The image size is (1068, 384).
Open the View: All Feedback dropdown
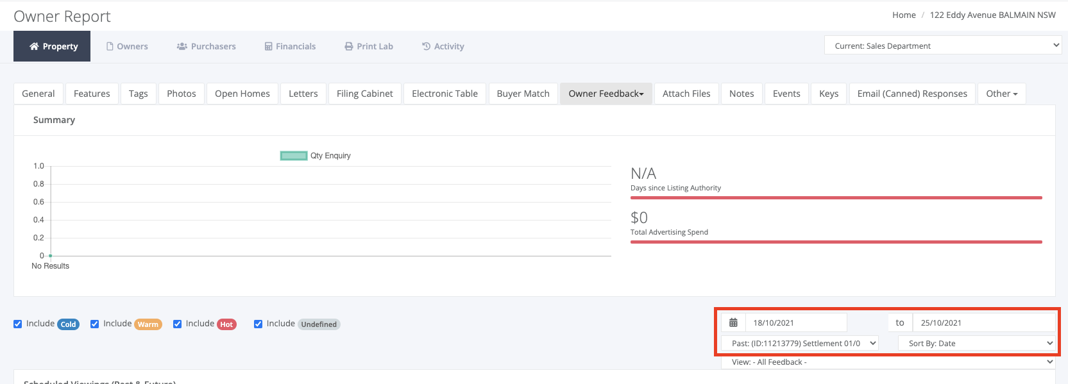coord(888,362)
